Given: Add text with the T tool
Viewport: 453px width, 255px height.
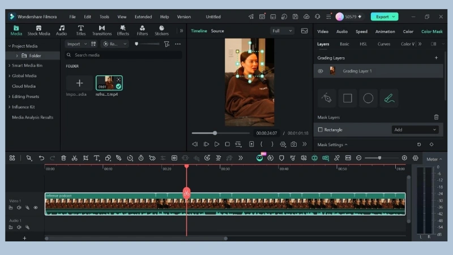Looking at the screenshot, I should pos(96,158).
